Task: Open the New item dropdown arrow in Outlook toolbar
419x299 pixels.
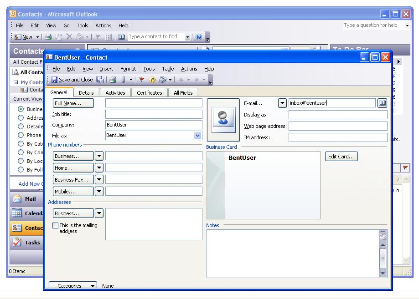Action: tap(37, 37)
